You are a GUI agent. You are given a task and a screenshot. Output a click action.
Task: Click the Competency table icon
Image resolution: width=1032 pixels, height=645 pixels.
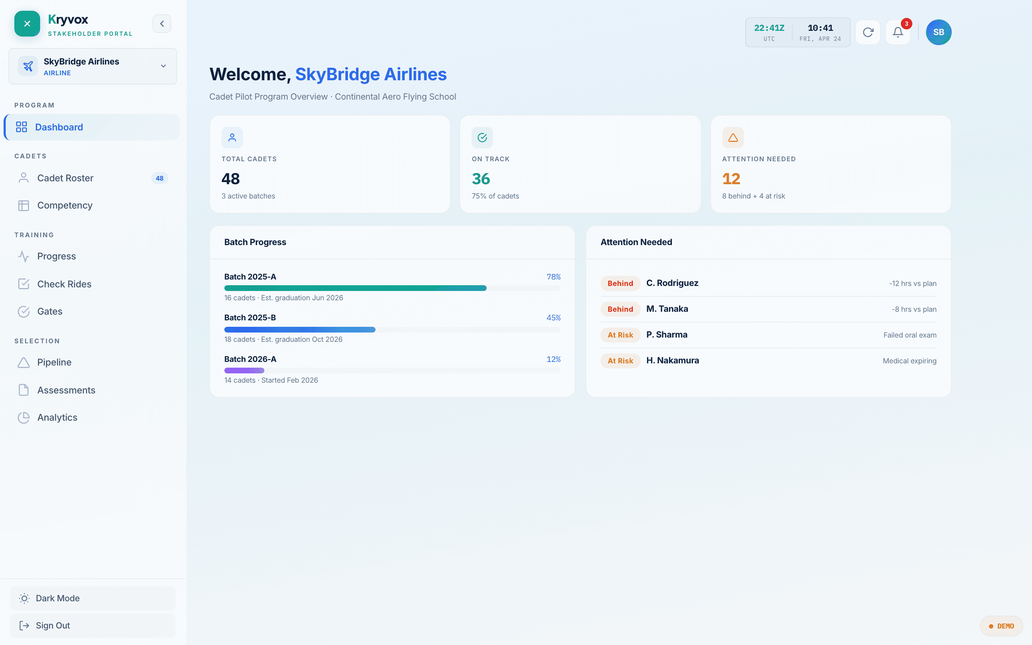coord(23,206)
